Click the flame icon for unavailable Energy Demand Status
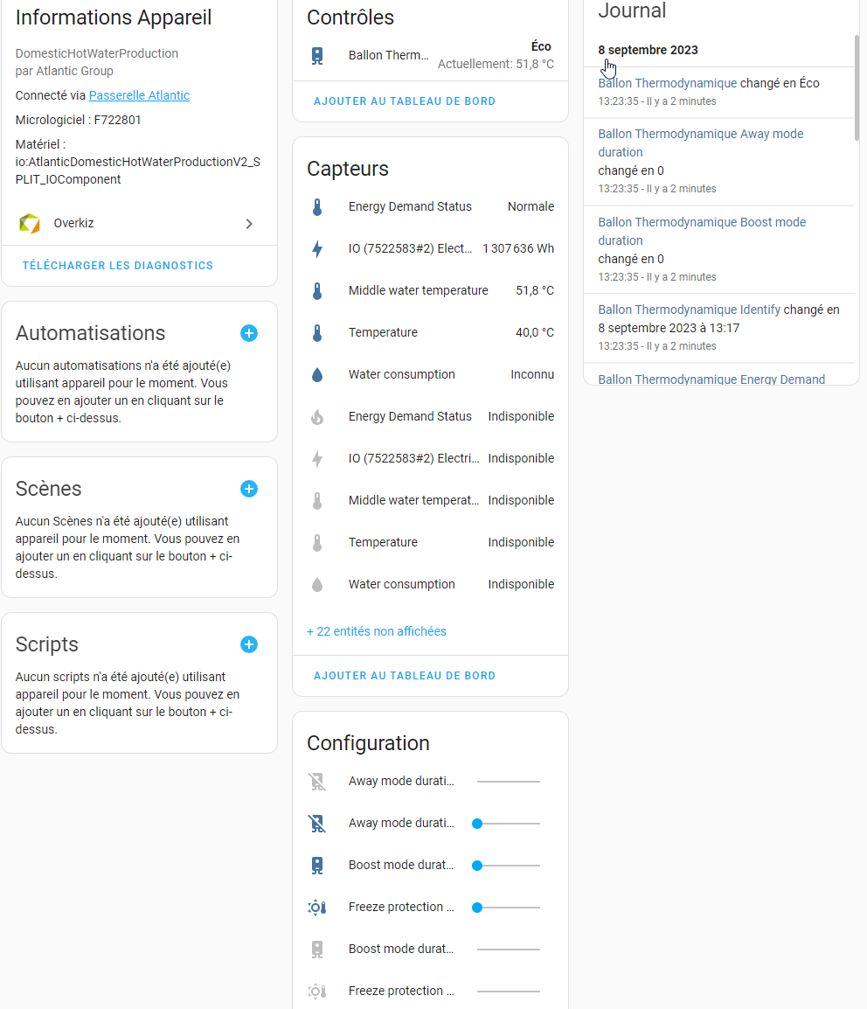The height and width of the screenshot is (1009, 867). [x=317, y=417]
